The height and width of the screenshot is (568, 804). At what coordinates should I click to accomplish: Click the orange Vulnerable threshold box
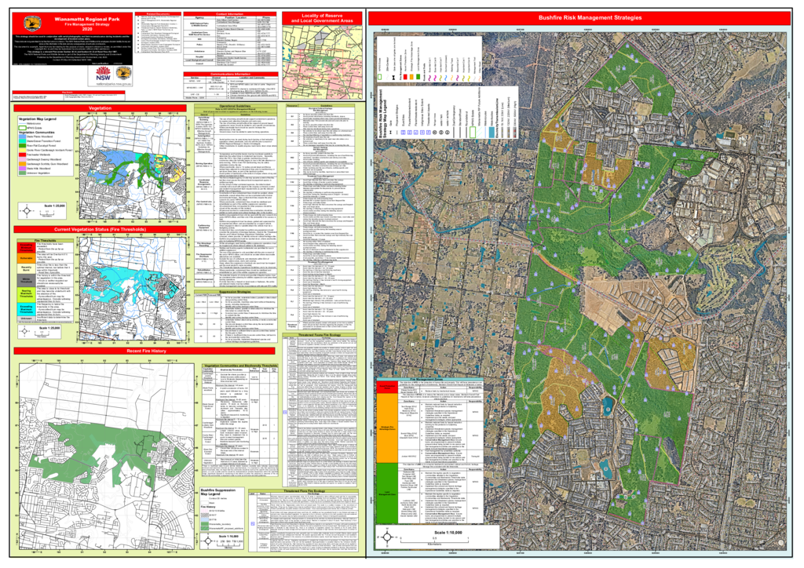(x=26, y=257)
